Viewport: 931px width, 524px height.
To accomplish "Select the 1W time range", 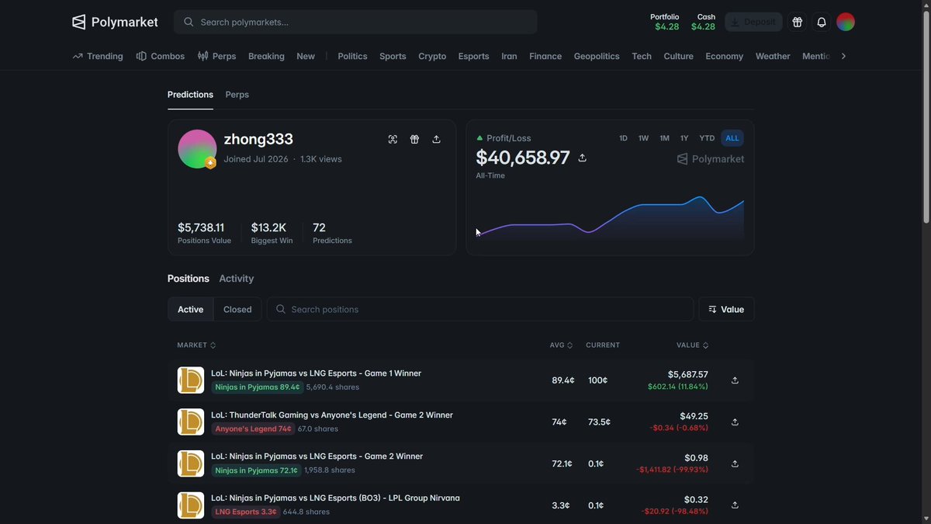I will click(643, 138).
